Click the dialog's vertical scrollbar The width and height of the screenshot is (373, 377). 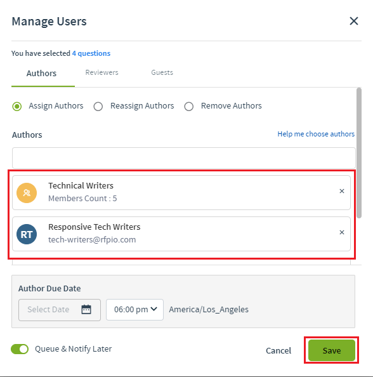coord(359,153)
